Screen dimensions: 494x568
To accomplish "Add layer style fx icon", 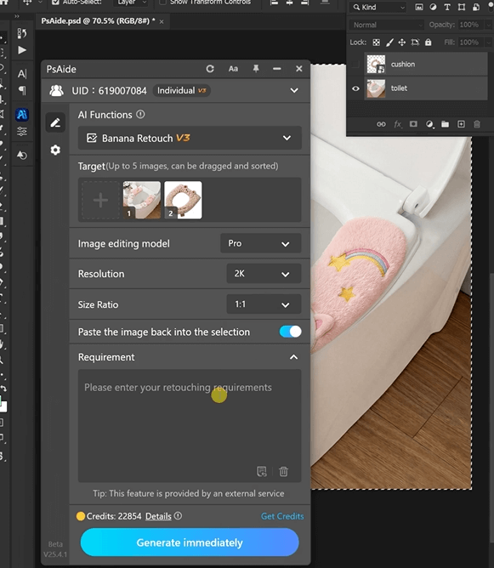I will [397, 124].
